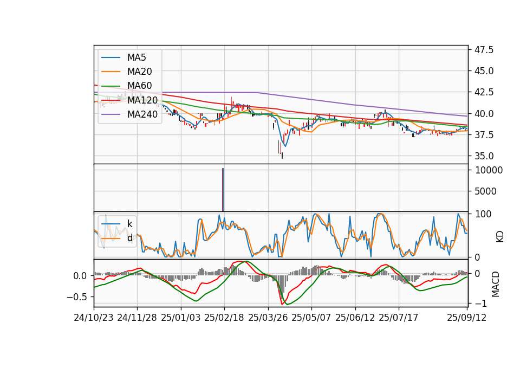Click the 0.0 tick on MACD left axis

[x=80, y=276]
